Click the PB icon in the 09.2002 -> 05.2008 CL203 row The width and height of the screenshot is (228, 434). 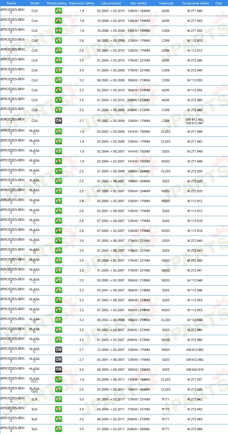click(x=59, y=320)
